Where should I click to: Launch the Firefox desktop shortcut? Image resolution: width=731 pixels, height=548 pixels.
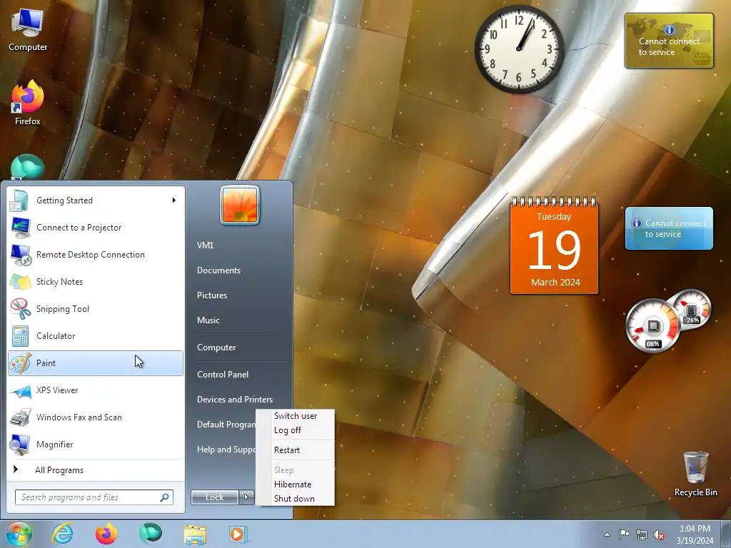tap(28, 103)
